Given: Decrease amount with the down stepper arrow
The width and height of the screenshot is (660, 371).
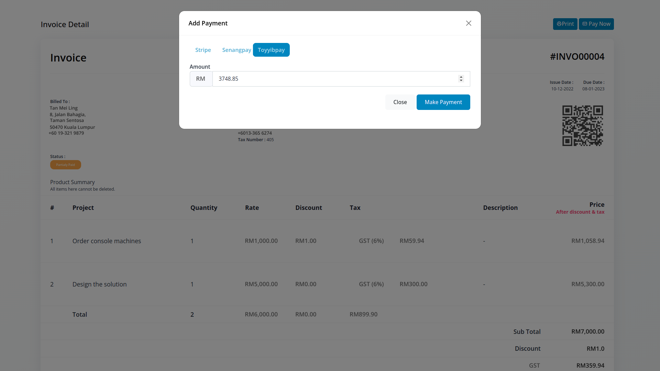Looking at the screenshot, I should [461, 81].
